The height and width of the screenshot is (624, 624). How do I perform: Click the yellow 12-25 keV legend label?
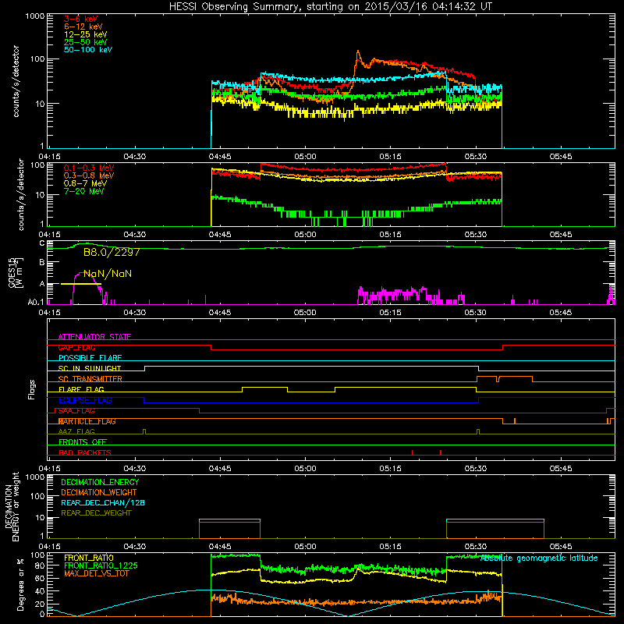86,34
